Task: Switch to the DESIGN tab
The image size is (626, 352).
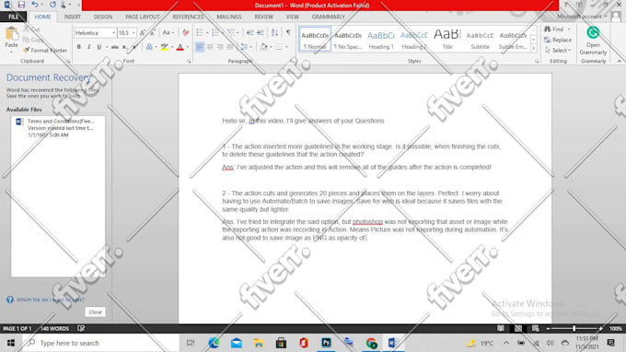Action: (103, 17)
